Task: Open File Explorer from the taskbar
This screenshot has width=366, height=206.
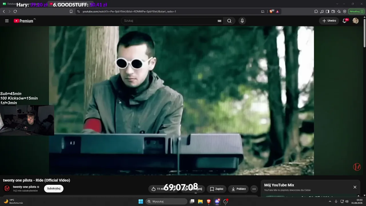Action: pos(200,201)
